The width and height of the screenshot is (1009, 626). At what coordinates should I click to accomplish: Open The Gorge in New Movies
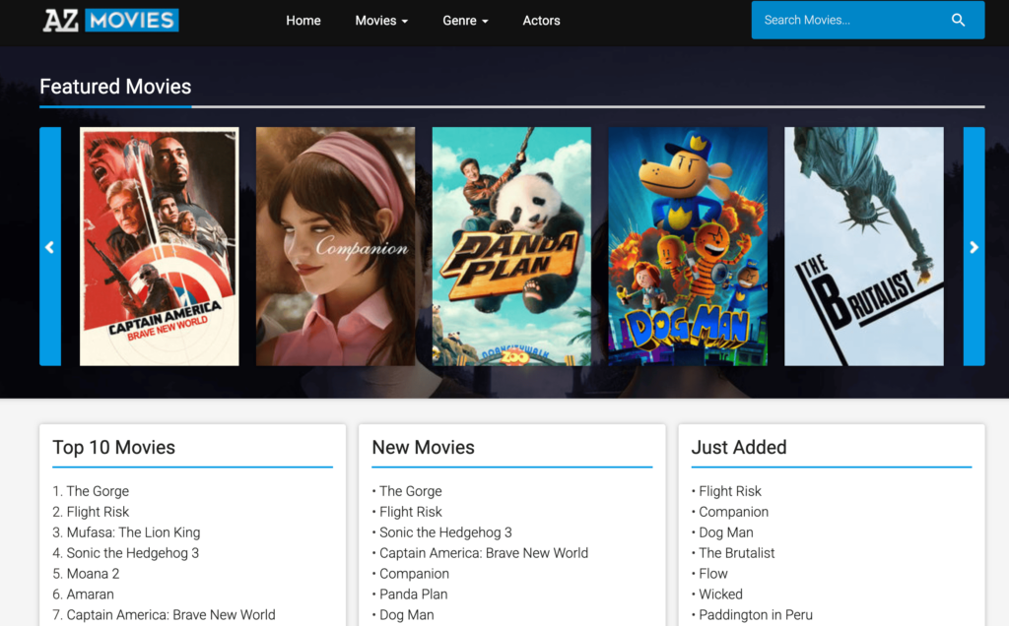pyautogui.click(x=411, y=491)
